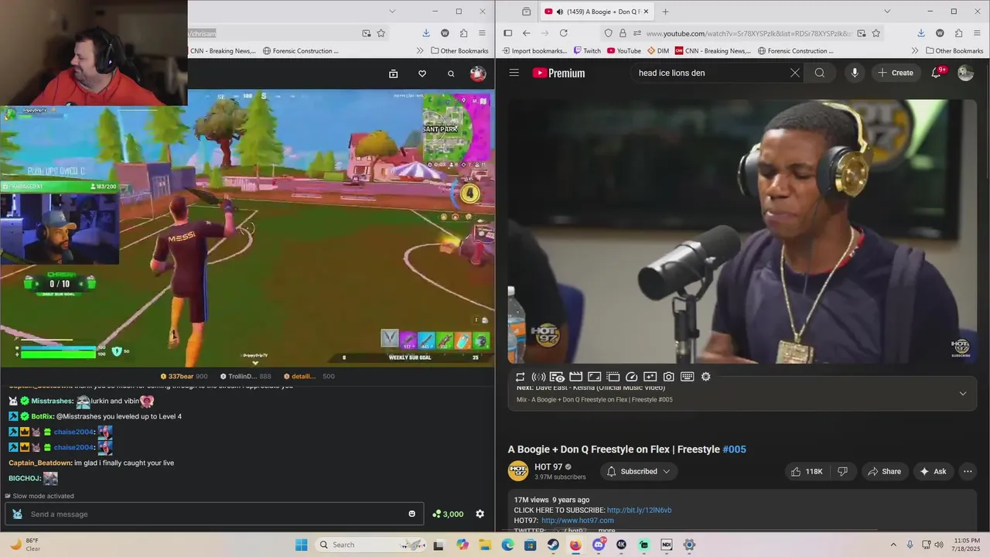Open a new tab in right browser
This screenshot has height=557, width=990.
pos(665,12)
